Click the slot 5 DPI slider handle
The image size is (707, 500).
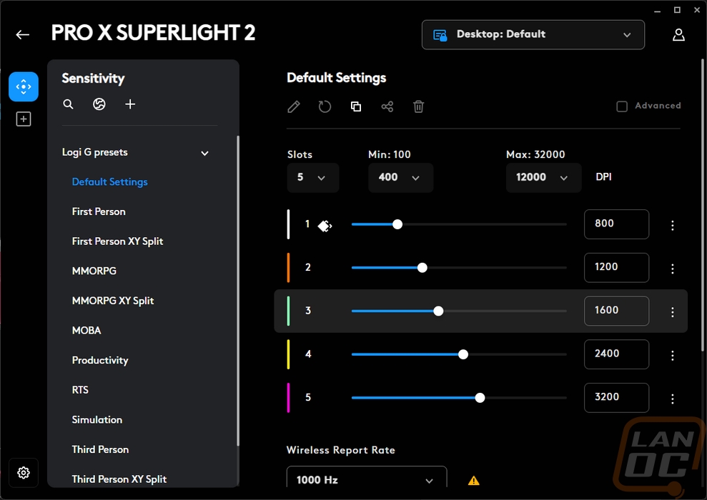coord(480,398)
